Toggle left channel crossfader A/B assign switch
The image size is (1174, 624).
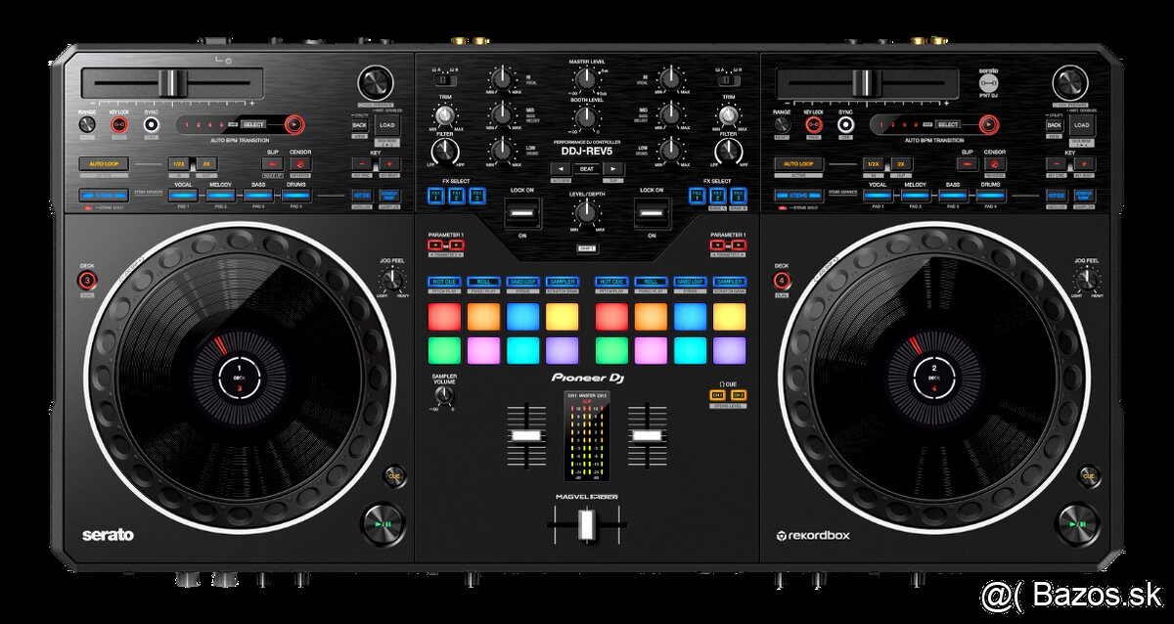447,82
